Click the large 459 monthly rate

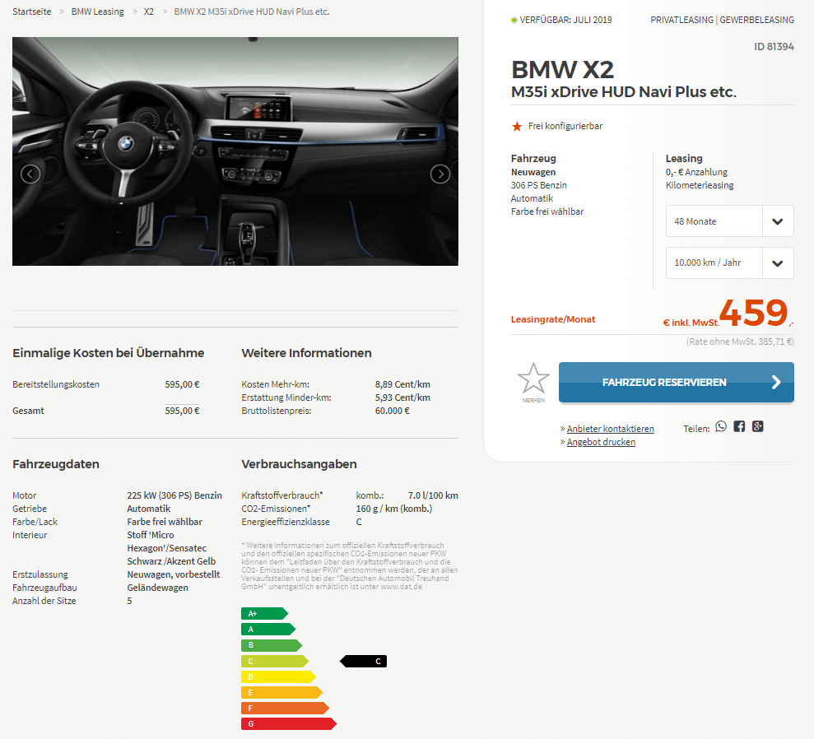click(x=753, y=313)
